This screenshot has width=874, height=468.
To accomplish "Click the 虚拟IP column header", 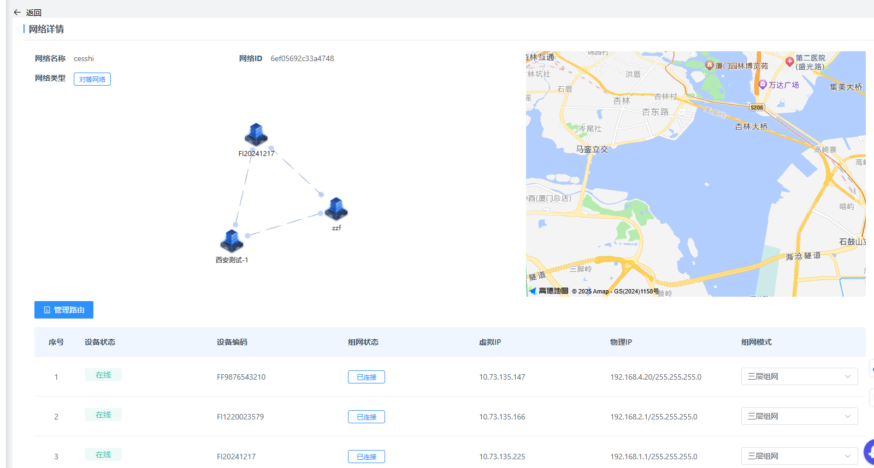I will tap(490, 342).
